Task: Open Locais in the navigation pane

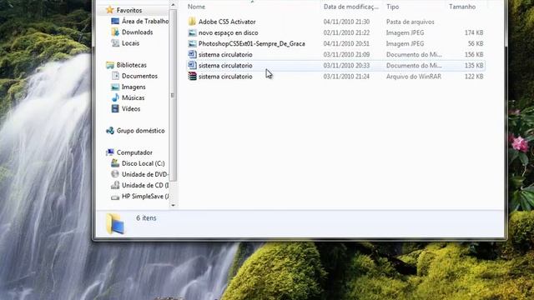Action: point(130,42)
